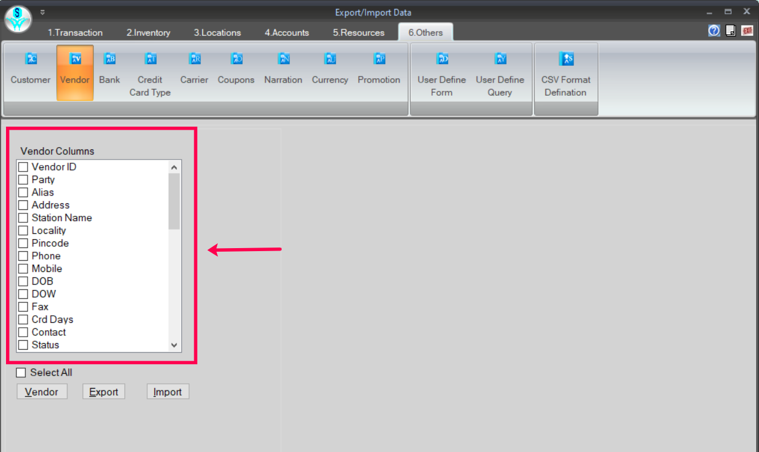Click the Vendor button below the list
759x452 pixels.
[x=42, y=392]
